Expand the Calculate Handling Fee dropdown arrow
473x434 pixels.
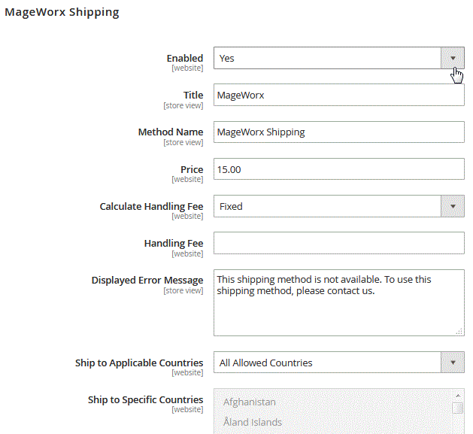point(452,206)
